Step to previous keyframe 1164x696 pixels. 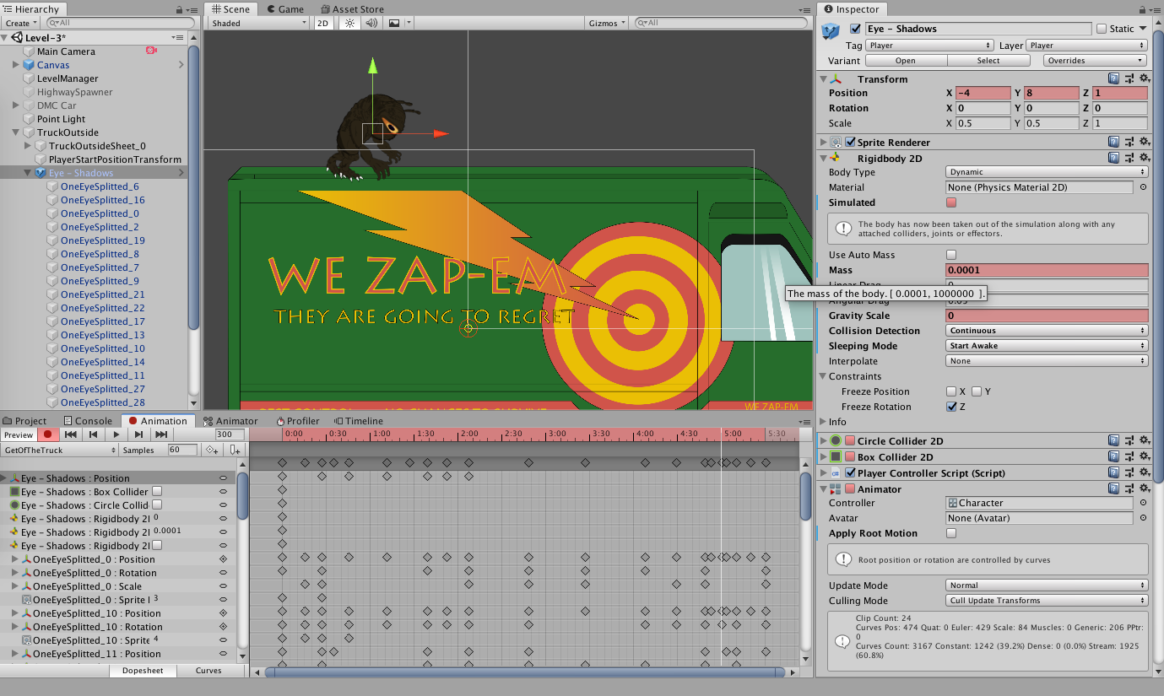94,434
